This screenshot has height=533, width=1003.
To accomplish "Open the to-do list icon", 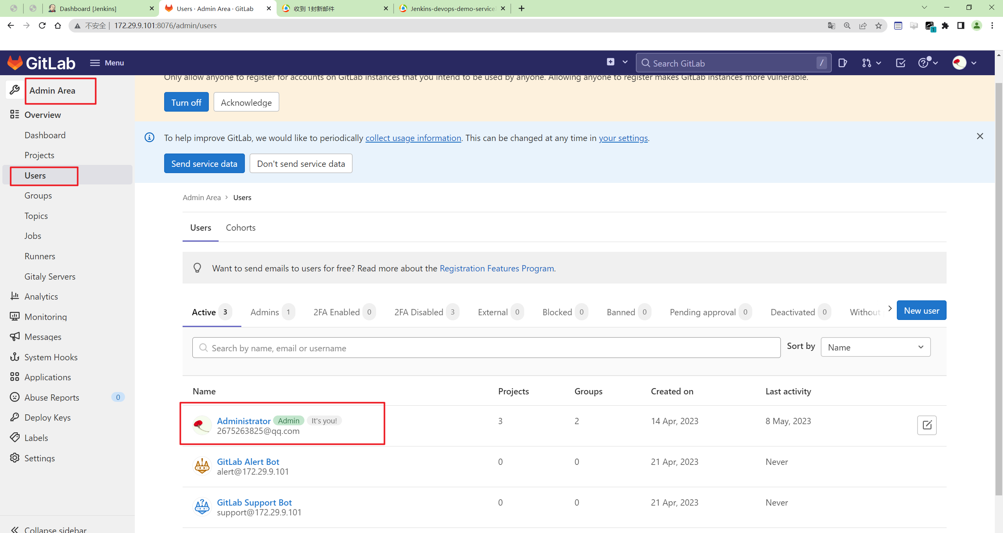I will coord(900,63).
